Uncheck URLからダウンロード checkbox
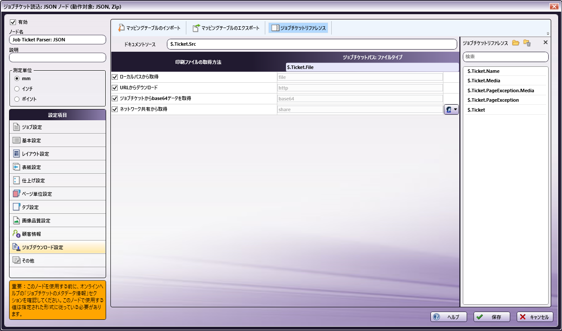 [115, 88]
